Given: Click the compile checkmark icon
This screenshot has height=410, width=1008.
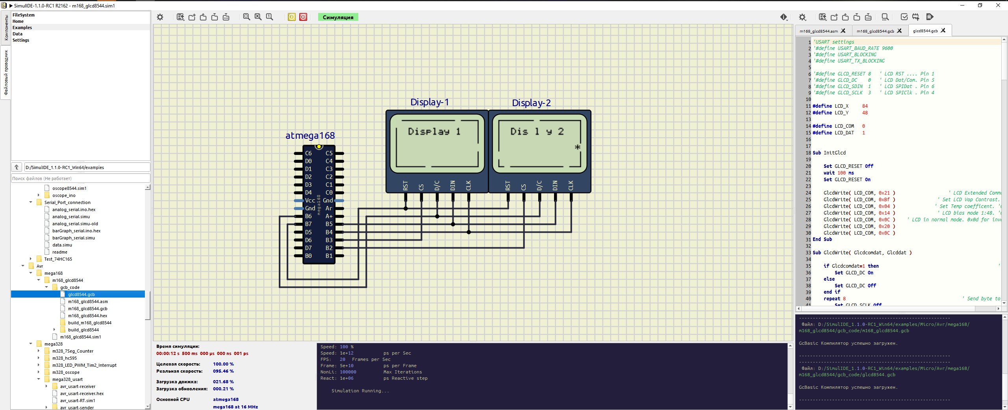Looking at the screenshot, I should coord(904,17).
